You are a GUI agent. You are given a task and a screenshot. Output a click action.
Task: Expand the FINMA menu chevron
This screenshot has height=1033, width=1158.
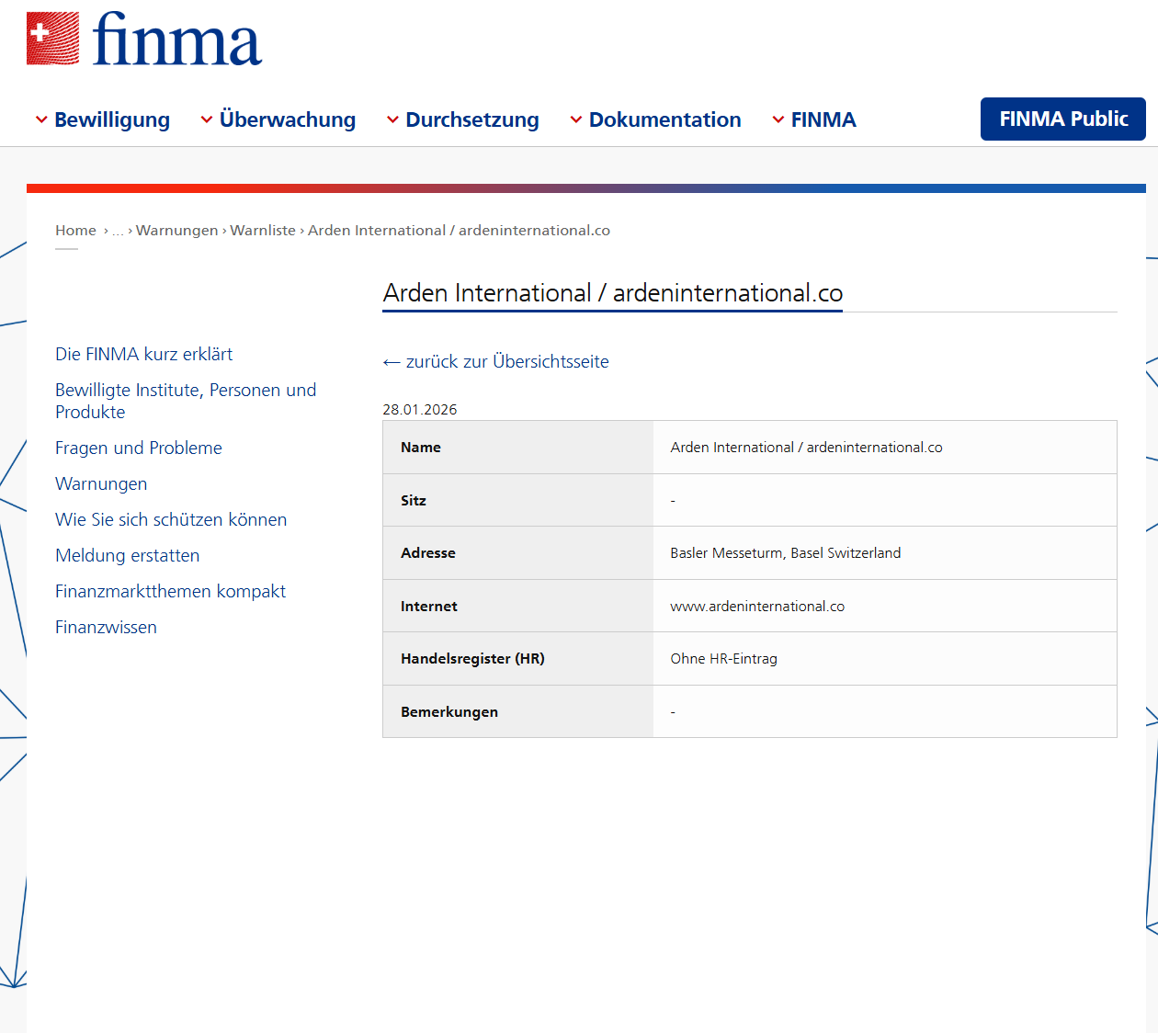click(x=778, y=120)
